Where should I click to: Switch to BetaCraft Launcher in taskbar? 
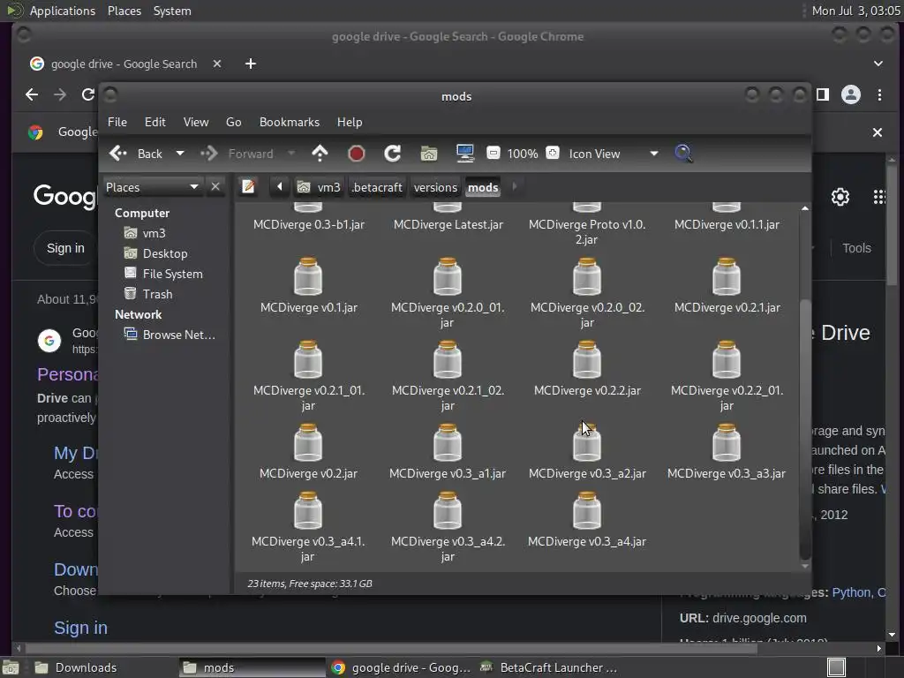tap(549, 667)
